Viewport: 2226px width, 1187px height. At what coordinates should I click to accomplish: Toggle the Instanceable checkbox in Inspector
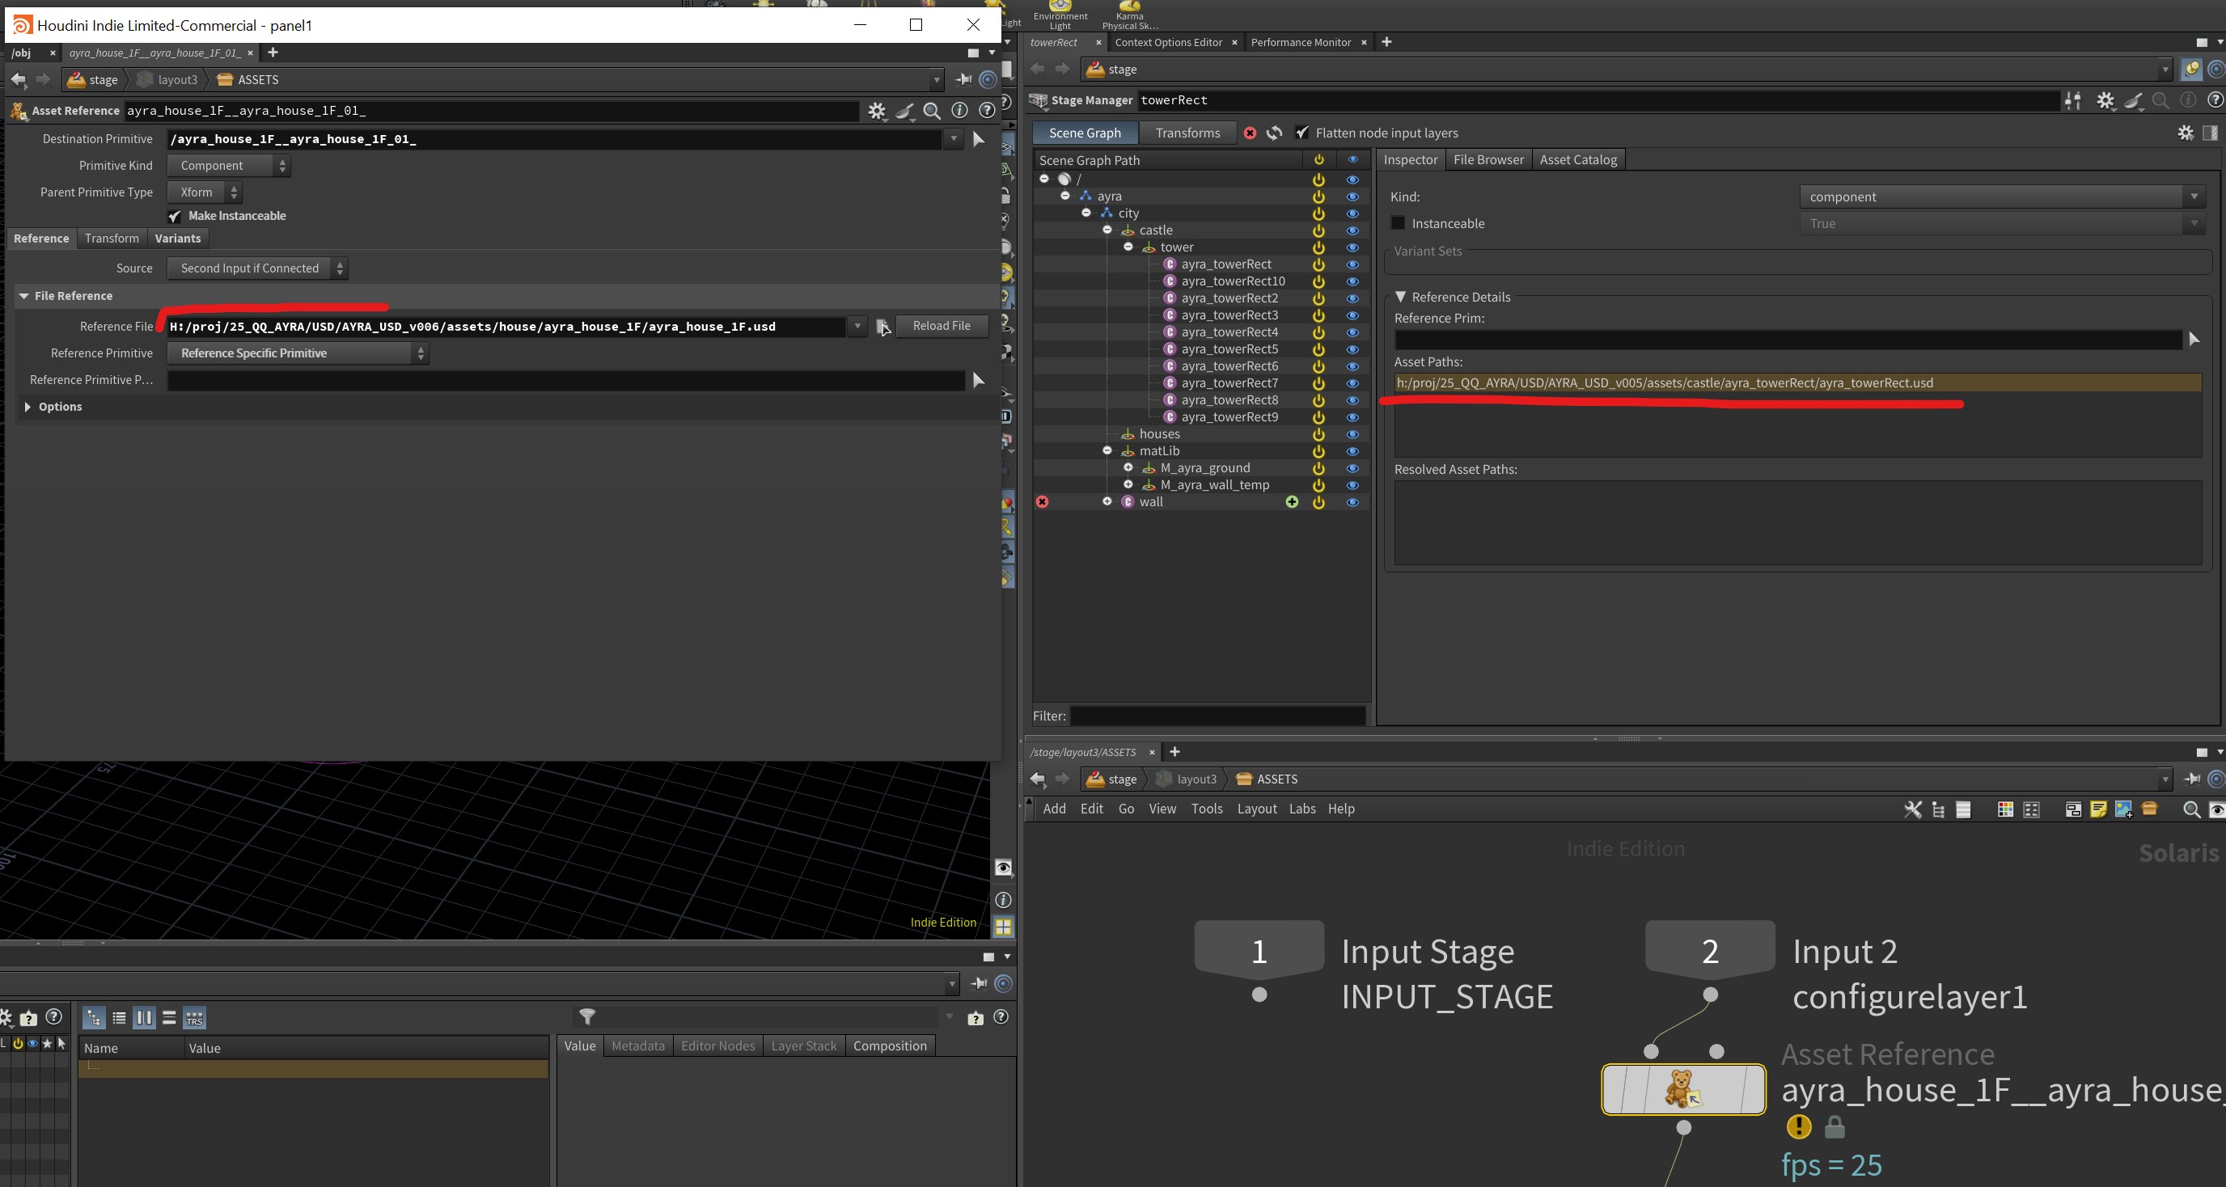(x=1397, y=223)
